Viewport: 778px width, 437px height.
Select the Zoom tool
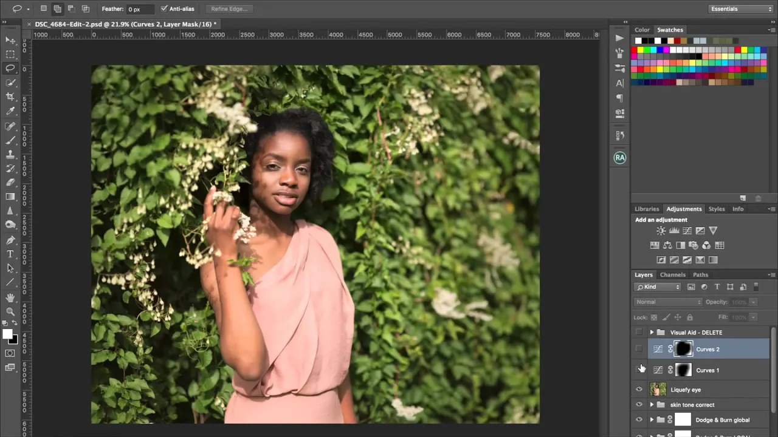pos(10,311)
